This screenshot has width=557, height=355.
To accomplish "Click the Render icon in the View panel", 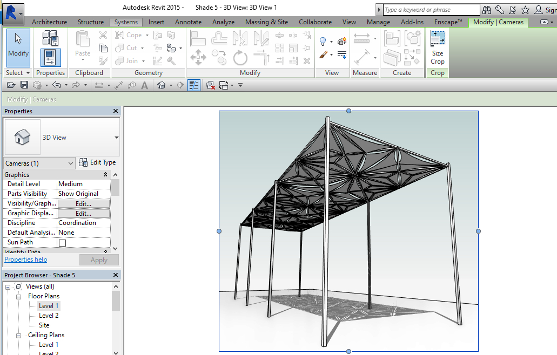I will tap(341, 41).
